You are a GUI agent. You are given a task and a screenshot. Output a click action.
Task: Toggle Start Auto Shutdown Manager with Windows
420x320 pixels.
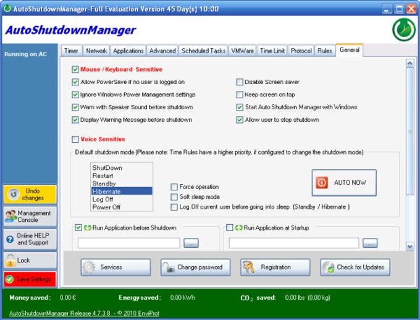pos(240,107)
